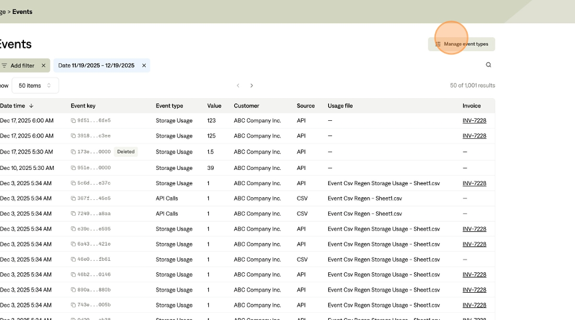Click the Add filter button
The height and width of the screenshot is (320, 575).
pyautogui.click(x=18, y=66)
